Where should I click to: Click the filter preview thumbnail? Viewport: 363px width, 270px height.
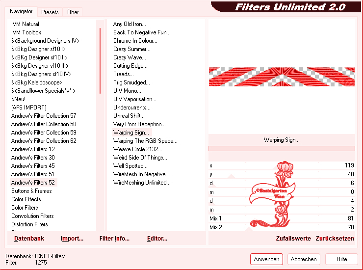pos(282,77)
